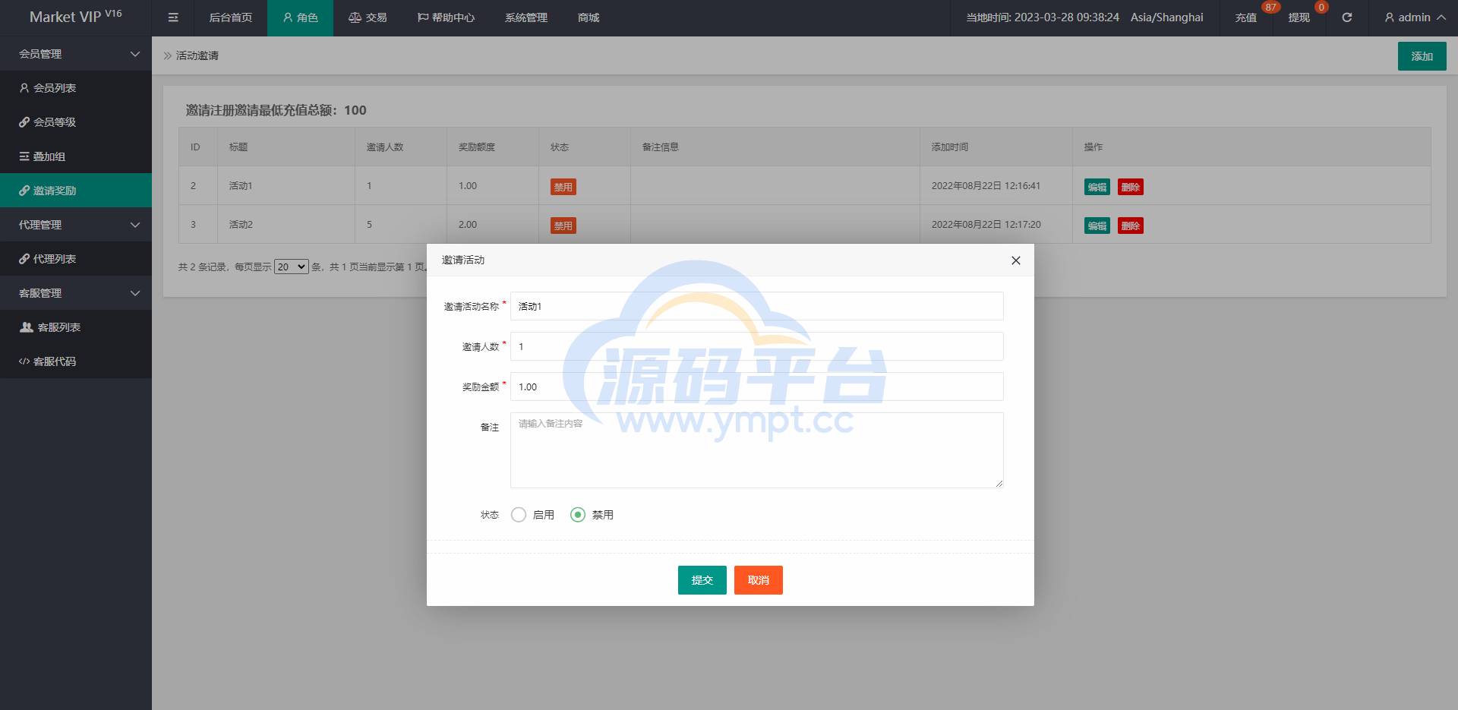Open the 商城 top menu
Screen dimensions: 1458x710
click(x=589, y=17)
